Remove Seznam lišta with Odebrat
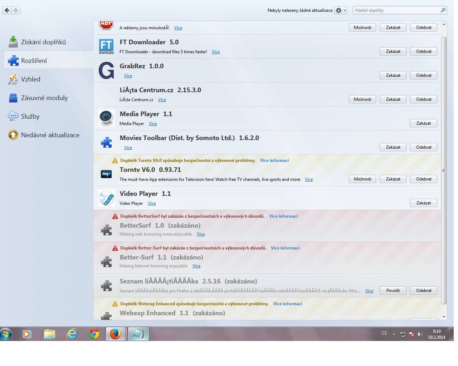Image resolution: width=458 pixels, height=366 pixels. 424,291
